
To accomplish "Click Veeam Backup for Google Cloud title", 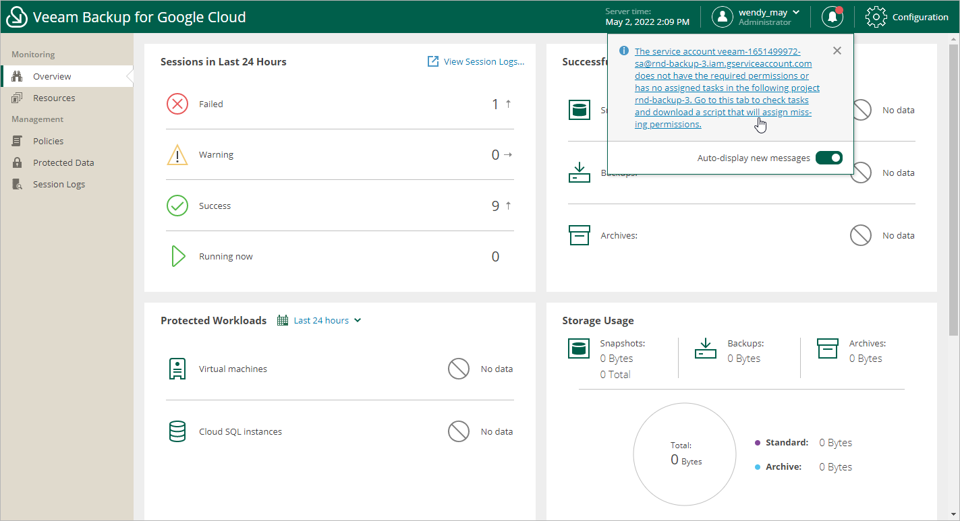I will tap(140, 17).
